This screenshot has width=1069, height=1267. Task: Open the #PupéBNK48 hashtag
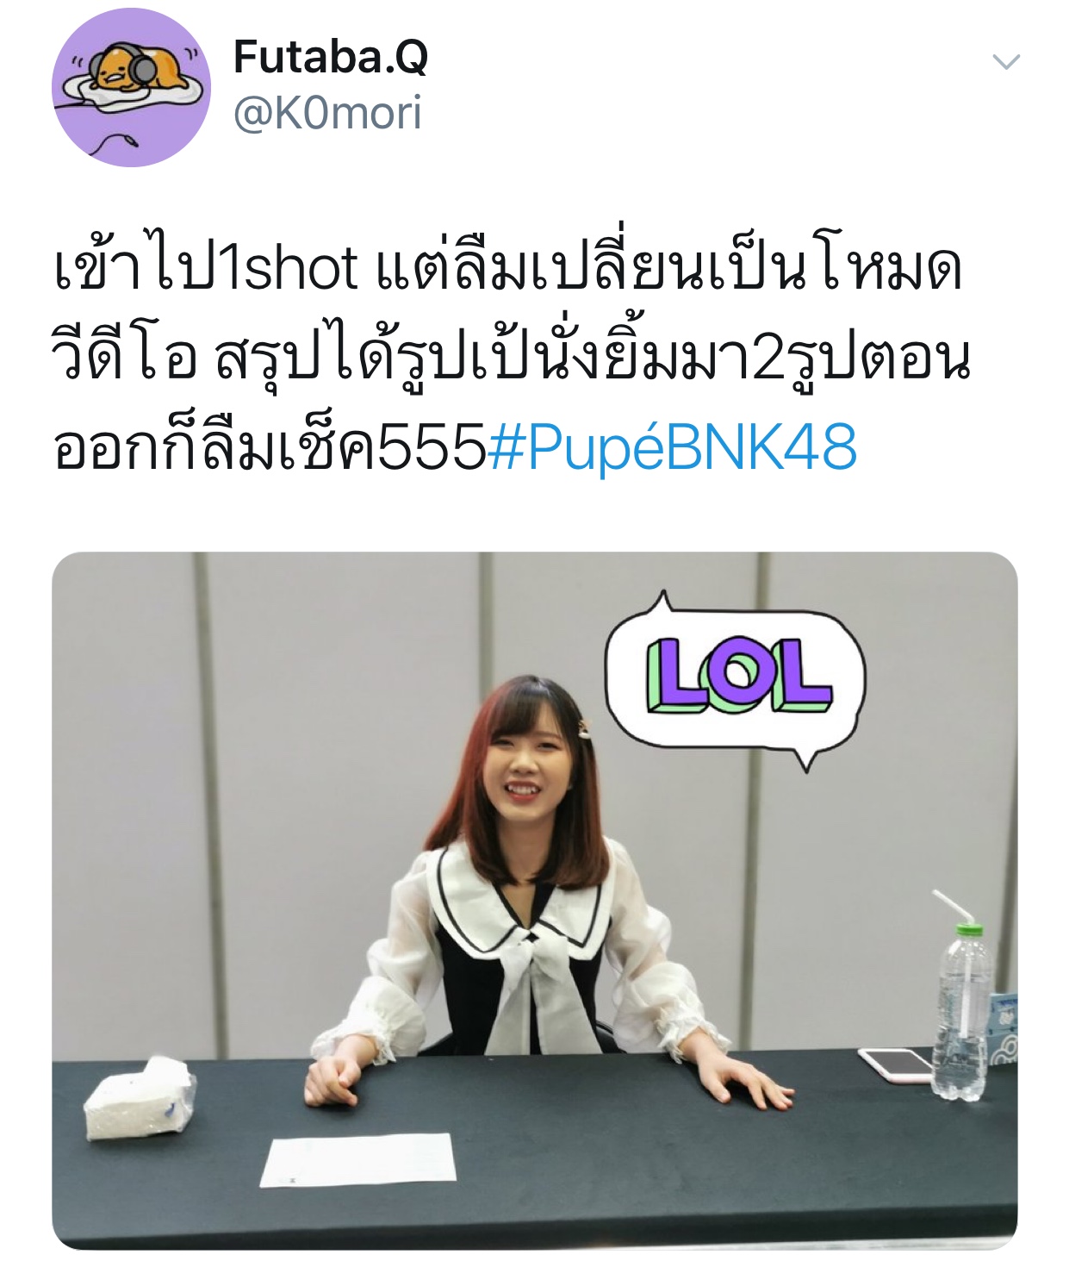[x=672, y=446]
